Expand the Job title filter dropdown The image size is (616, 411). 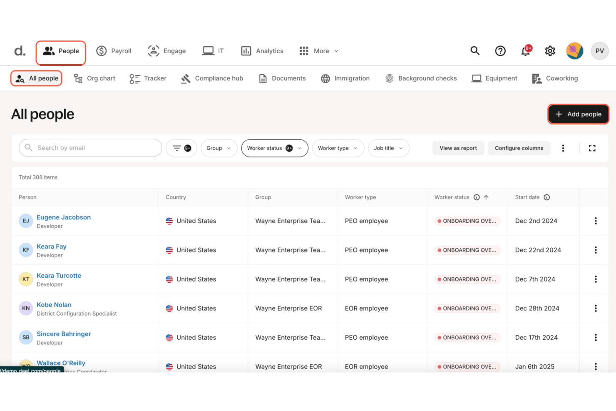coord(389,148)
